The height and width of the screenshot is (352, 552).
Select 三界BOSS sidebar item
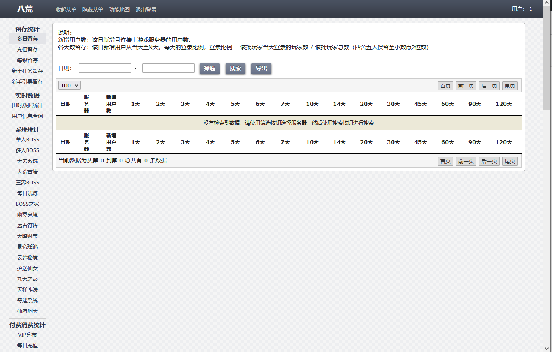pos(27,182)
